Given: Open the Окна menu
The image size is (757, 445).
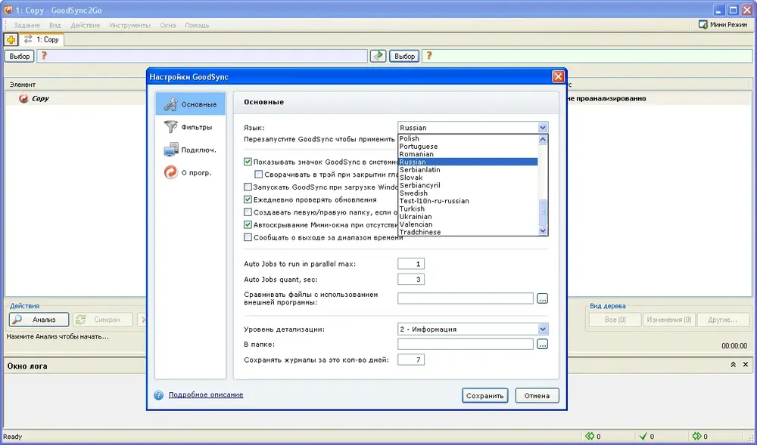Looking at the screenshot, I should coord(167,25).
